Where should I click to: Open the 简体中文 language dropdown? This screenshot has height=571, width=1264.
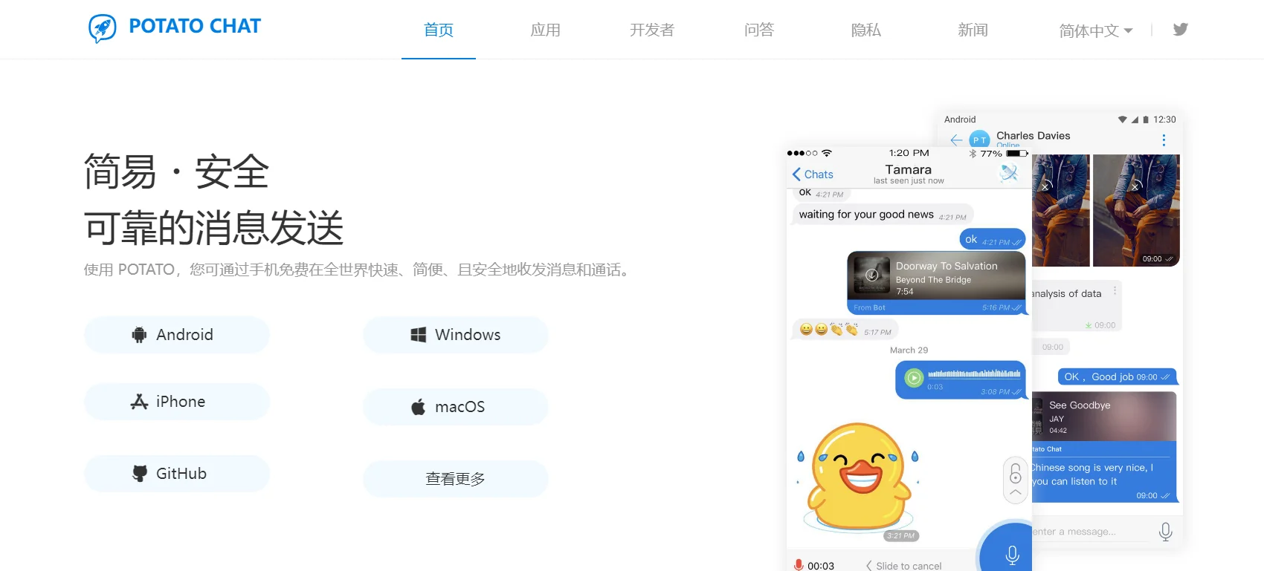(1095, 30)
